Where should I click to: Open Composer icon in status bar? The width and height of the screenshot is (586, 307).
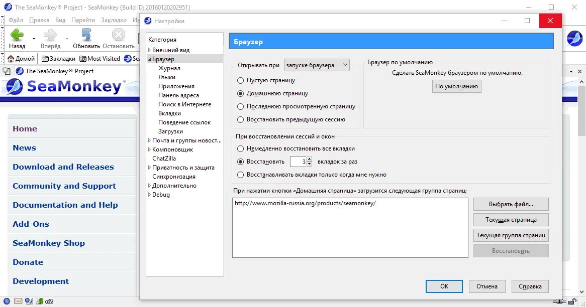(x=29, y=301)
